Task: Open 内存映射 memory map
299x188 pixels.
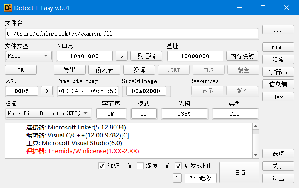Action: point(242,56)
